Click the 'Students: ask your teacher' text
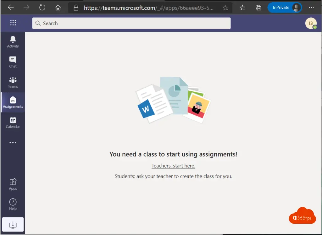The image size is (322, 235). coord(173,176)
